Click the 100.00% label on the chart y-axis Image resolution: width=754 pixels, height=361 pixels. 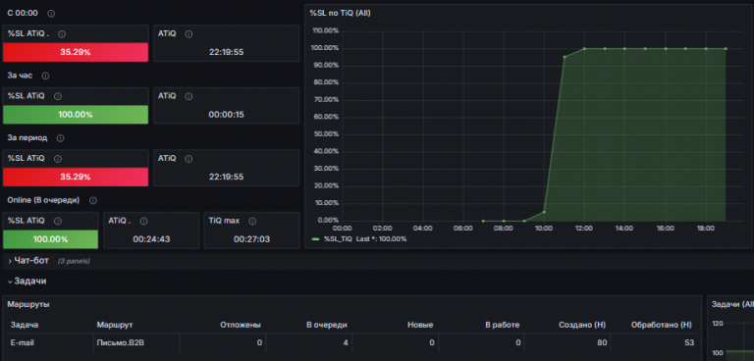tap(326, 48)
